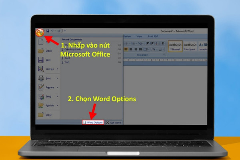This screenshot has height=160, width=240.
Task: Open the Paragraph dialog launcher
Action: point(164,55)
